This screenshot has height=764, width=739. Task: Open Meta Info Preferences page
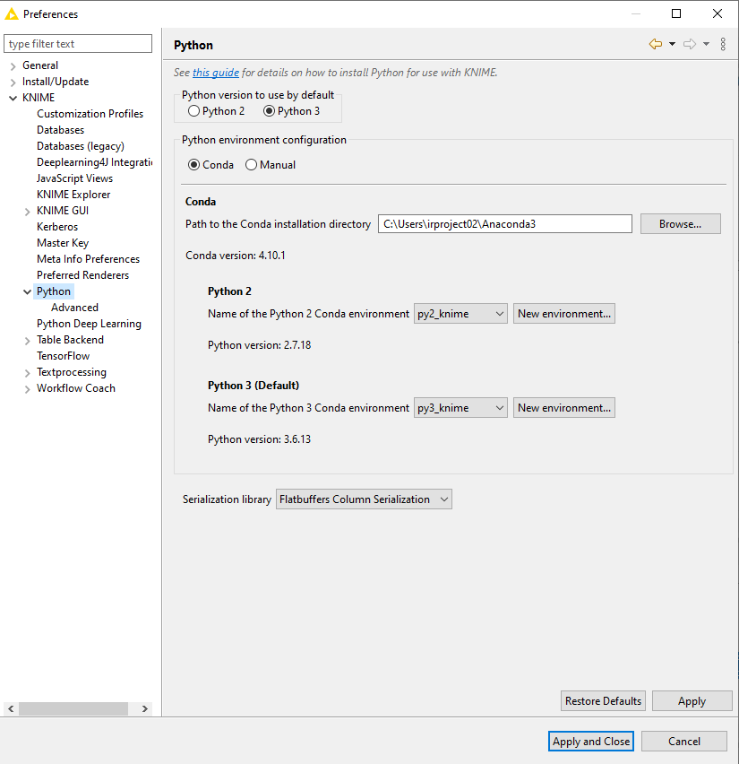tap(88, 259)
